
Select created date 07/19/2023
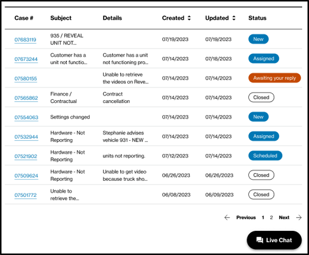[x=175, y=39]
